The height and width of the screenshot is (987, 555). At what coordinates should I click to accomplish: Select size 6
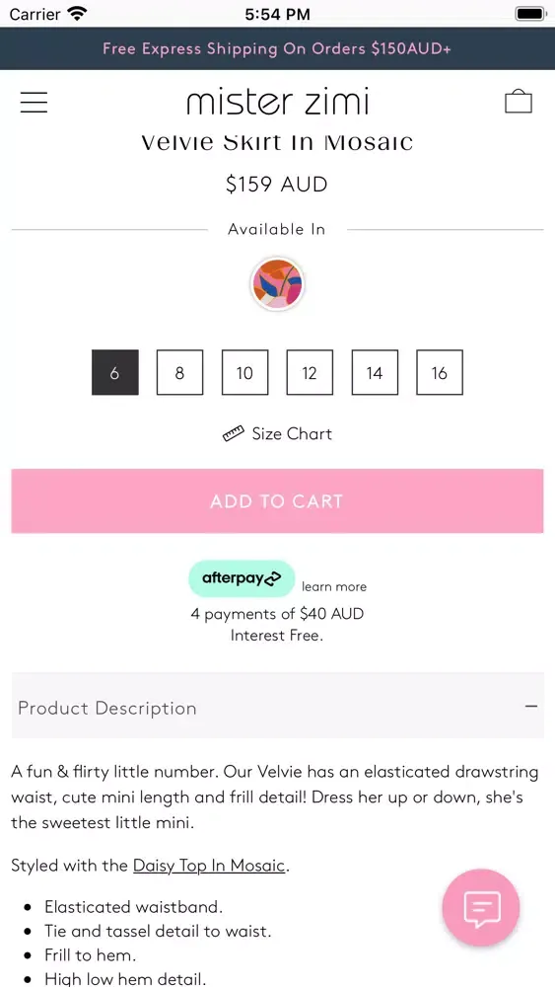pos(115,373)
